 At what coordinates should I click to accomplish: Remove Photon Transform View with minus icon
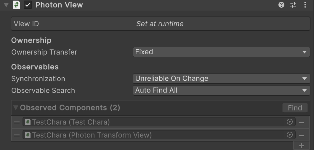(x=302, y=135)
